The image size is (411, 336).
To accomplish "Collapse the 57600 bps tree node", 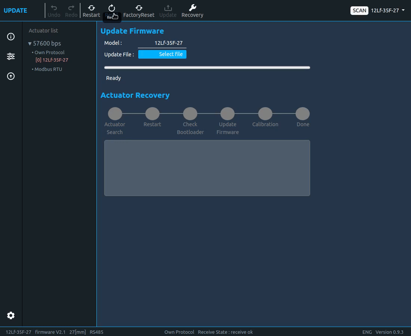I will click(x=30, y=44).
